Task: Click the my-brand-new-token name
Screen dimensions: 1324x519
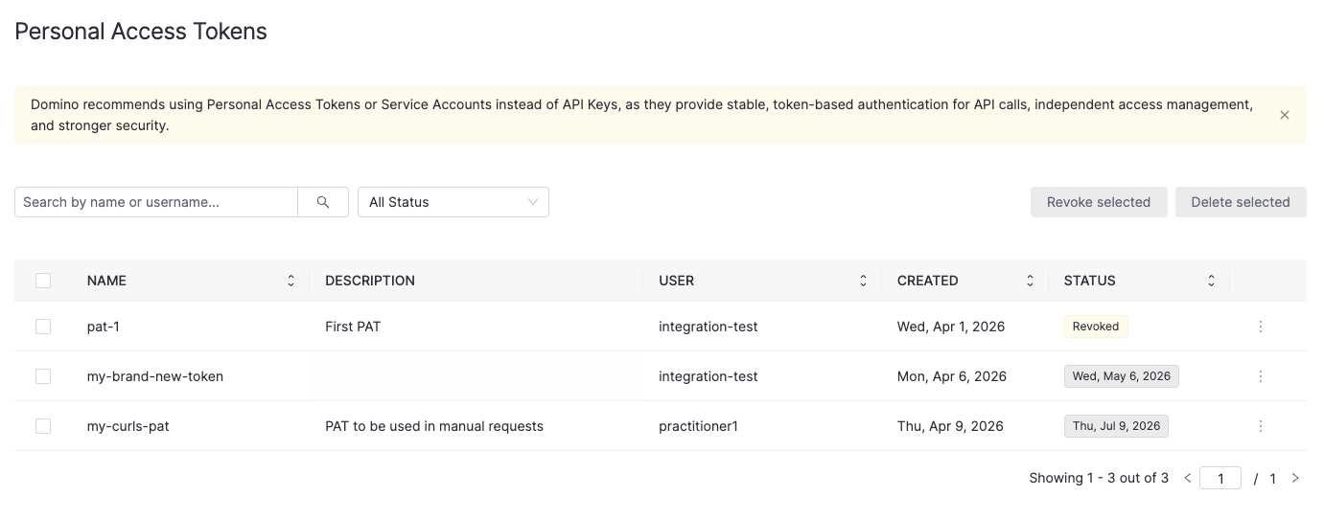Action: pos(155,376)
